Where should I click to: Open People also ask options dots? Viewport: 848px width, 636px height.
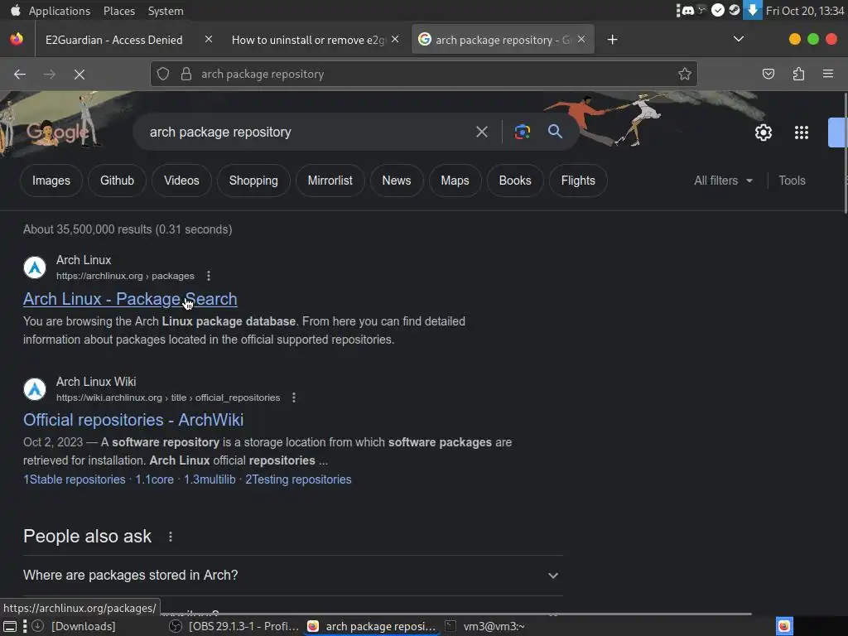click(171, 537)
